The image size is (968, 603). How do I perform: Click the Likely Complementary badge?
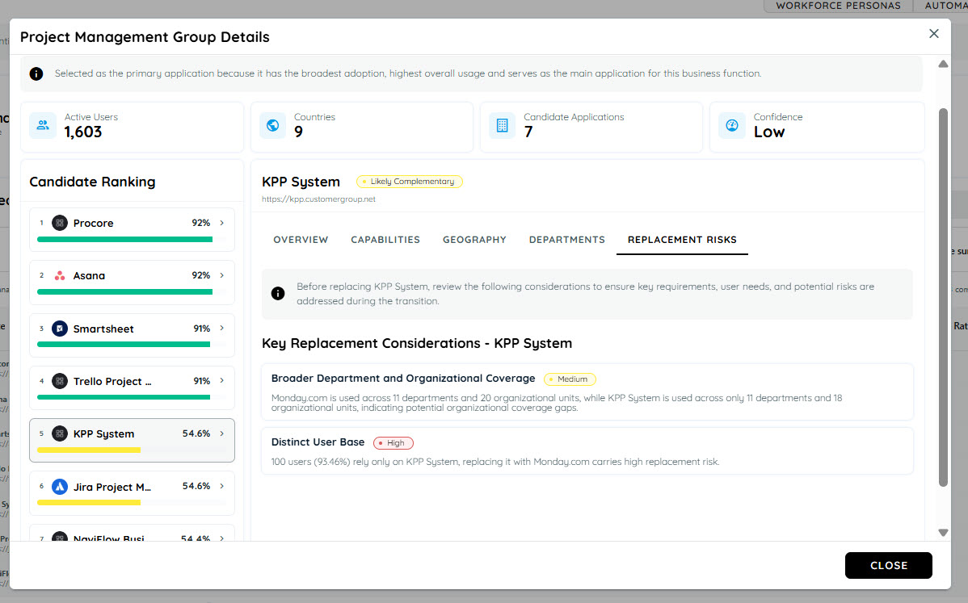point(410,182)
